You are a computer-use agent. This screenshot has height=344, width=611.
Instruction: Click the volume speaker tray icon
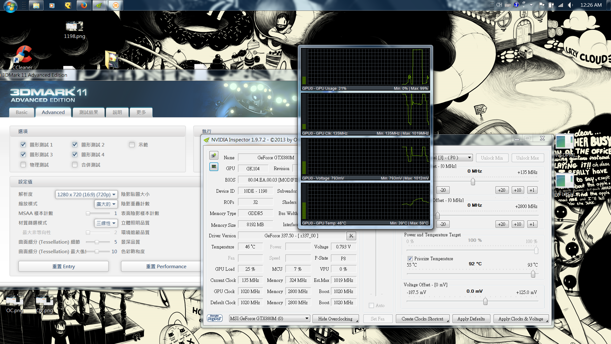570,5
